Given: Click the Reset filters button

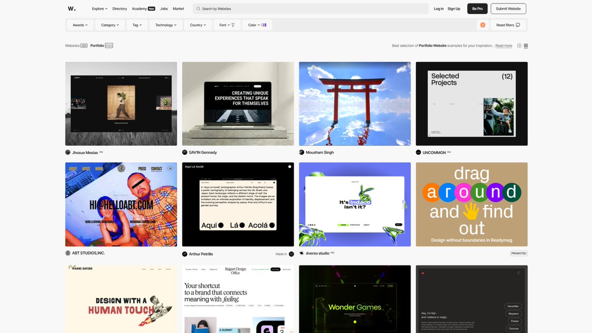Looking at the screenshot, I should (x=508, y=25).
